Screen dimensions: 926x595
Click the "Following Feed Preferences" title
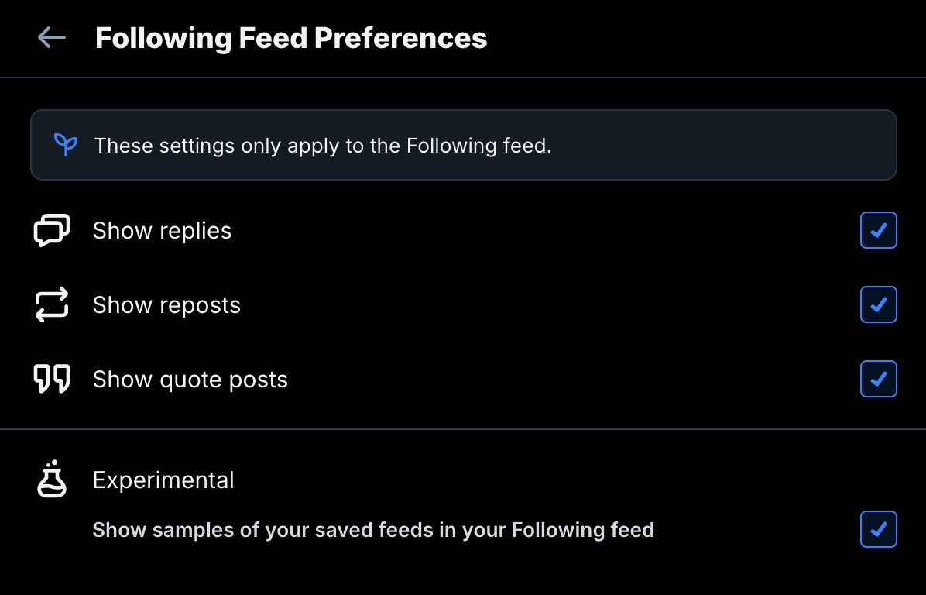(x=291, y=38)
